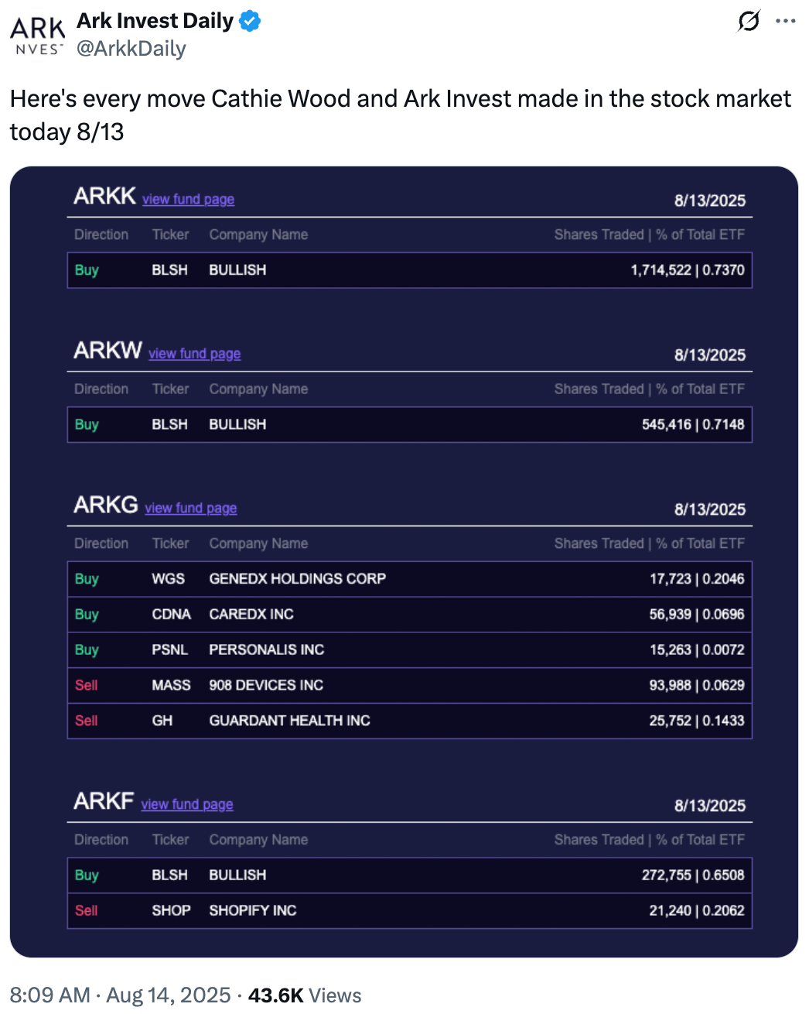Click the @ArkkDaily handle
Image resolution: width=809 pixels, height=1014 pixels.
click(131, 49)
